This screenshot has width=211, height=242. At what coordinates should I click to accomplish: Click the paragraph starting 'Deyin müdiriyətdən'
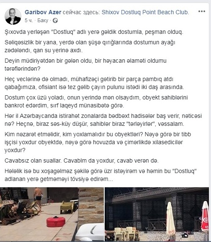(x=85, y=64)
